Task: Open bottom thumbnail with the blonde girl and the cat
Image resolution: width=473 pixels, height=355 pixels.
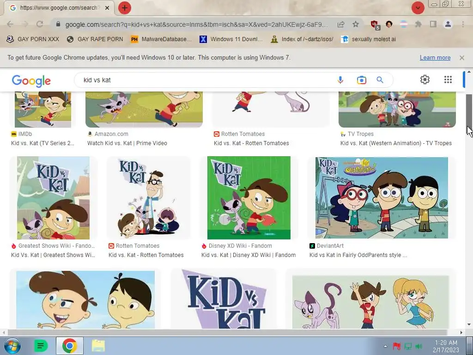Action: 371,302
